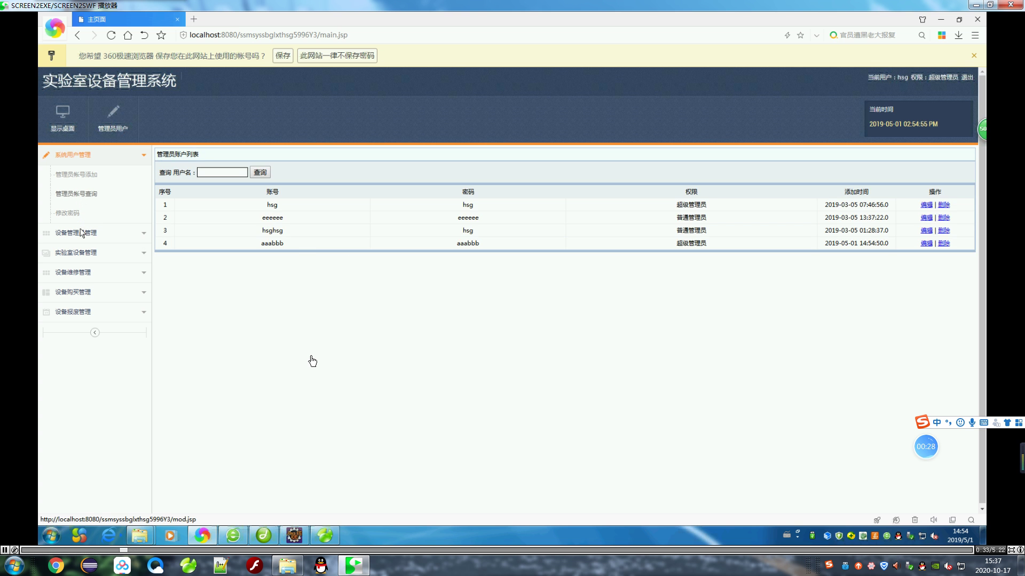Open the browser search magnifier

[922, 35]
